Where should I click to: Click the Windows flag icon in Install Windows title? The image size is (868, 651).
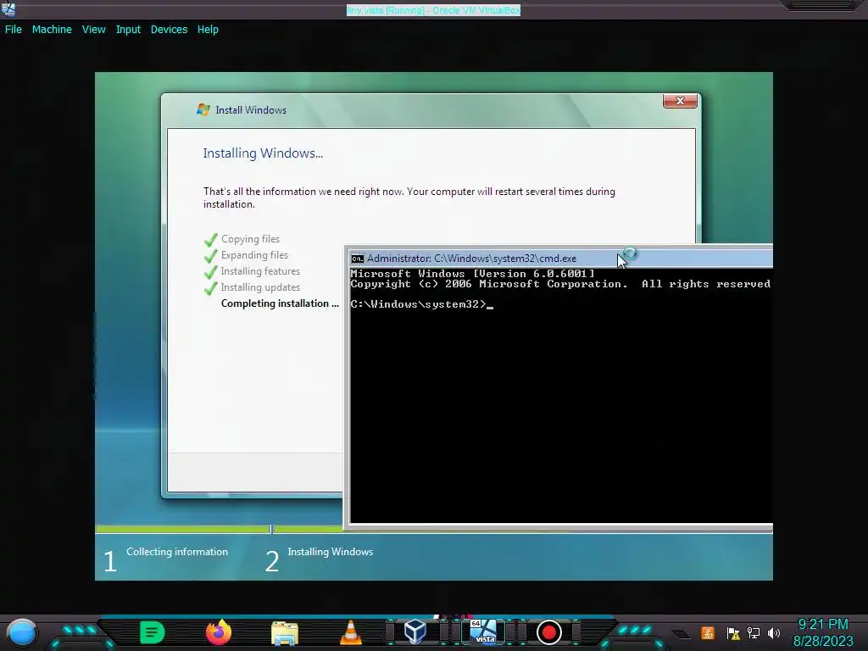click(203, 109)
